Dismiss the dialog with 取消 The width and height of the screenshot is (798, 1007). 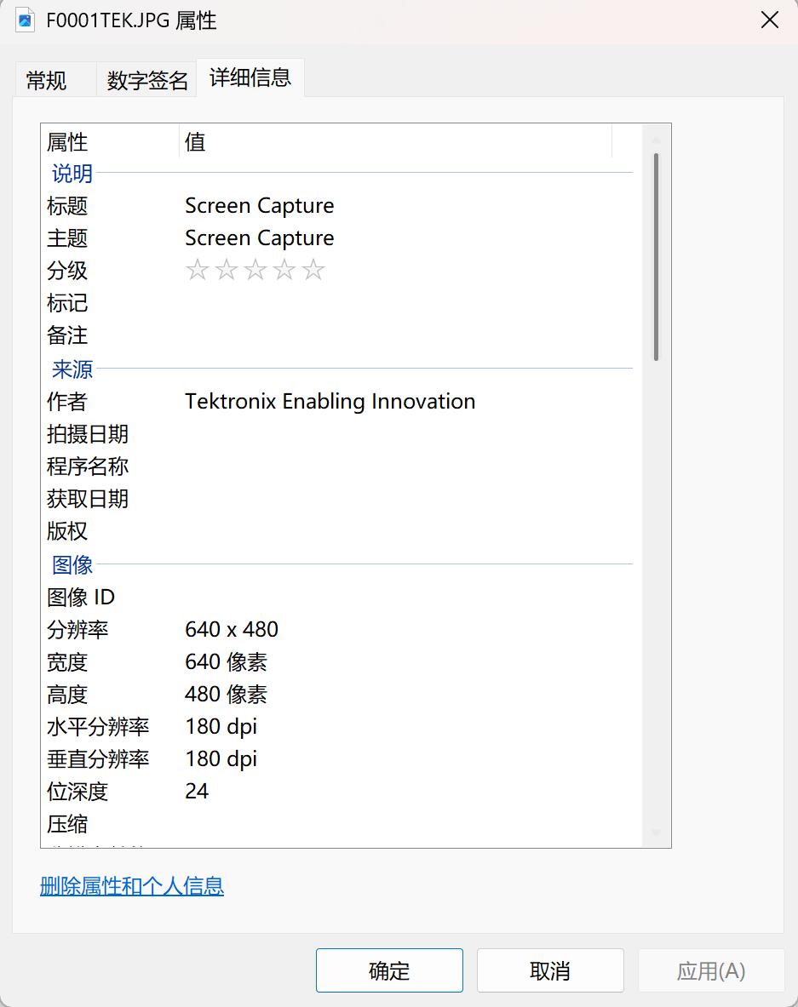click(549, 970)
